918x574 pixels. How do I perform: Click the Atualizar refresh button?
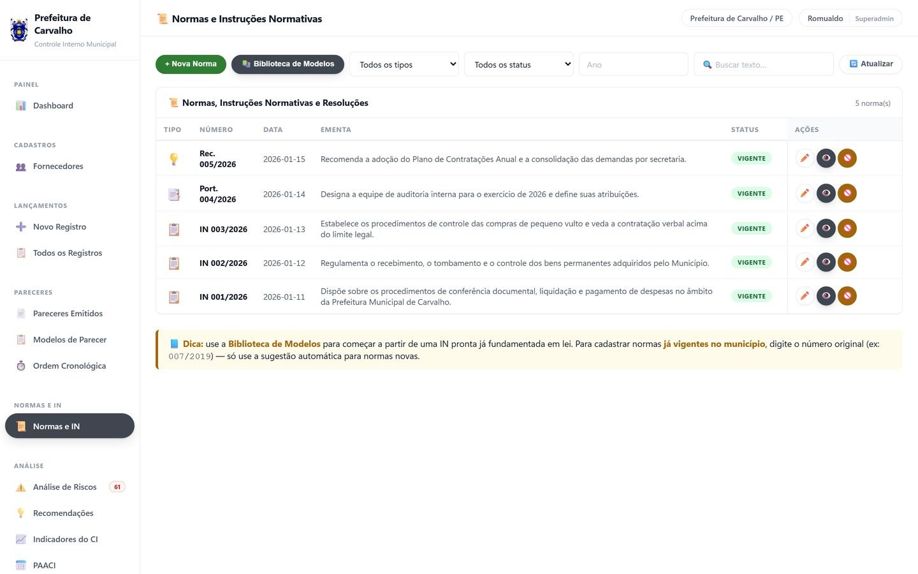tap(871, 64)
